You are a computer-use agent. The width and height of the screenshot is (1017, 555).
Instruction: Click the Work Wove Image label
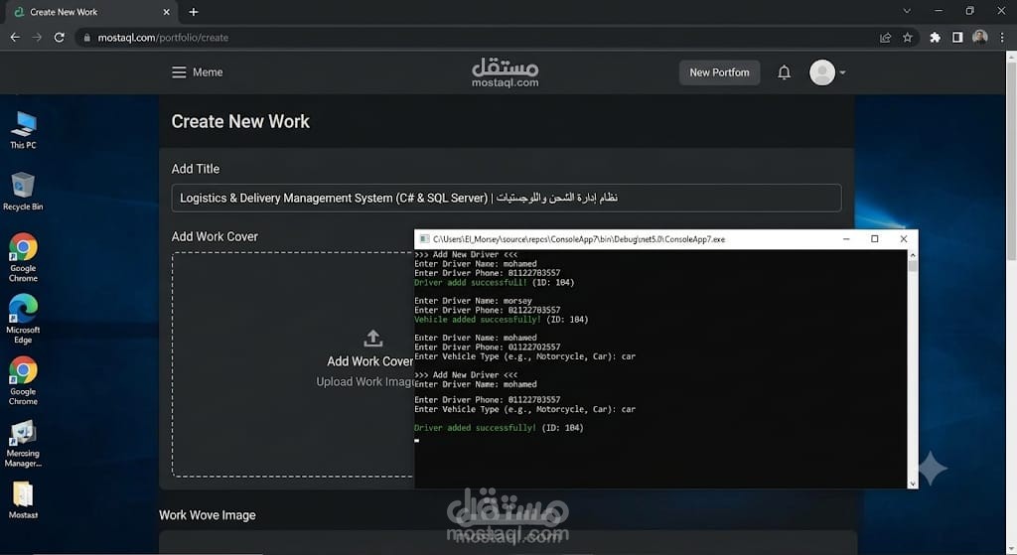pyautogui.click(x=207, y=515)
